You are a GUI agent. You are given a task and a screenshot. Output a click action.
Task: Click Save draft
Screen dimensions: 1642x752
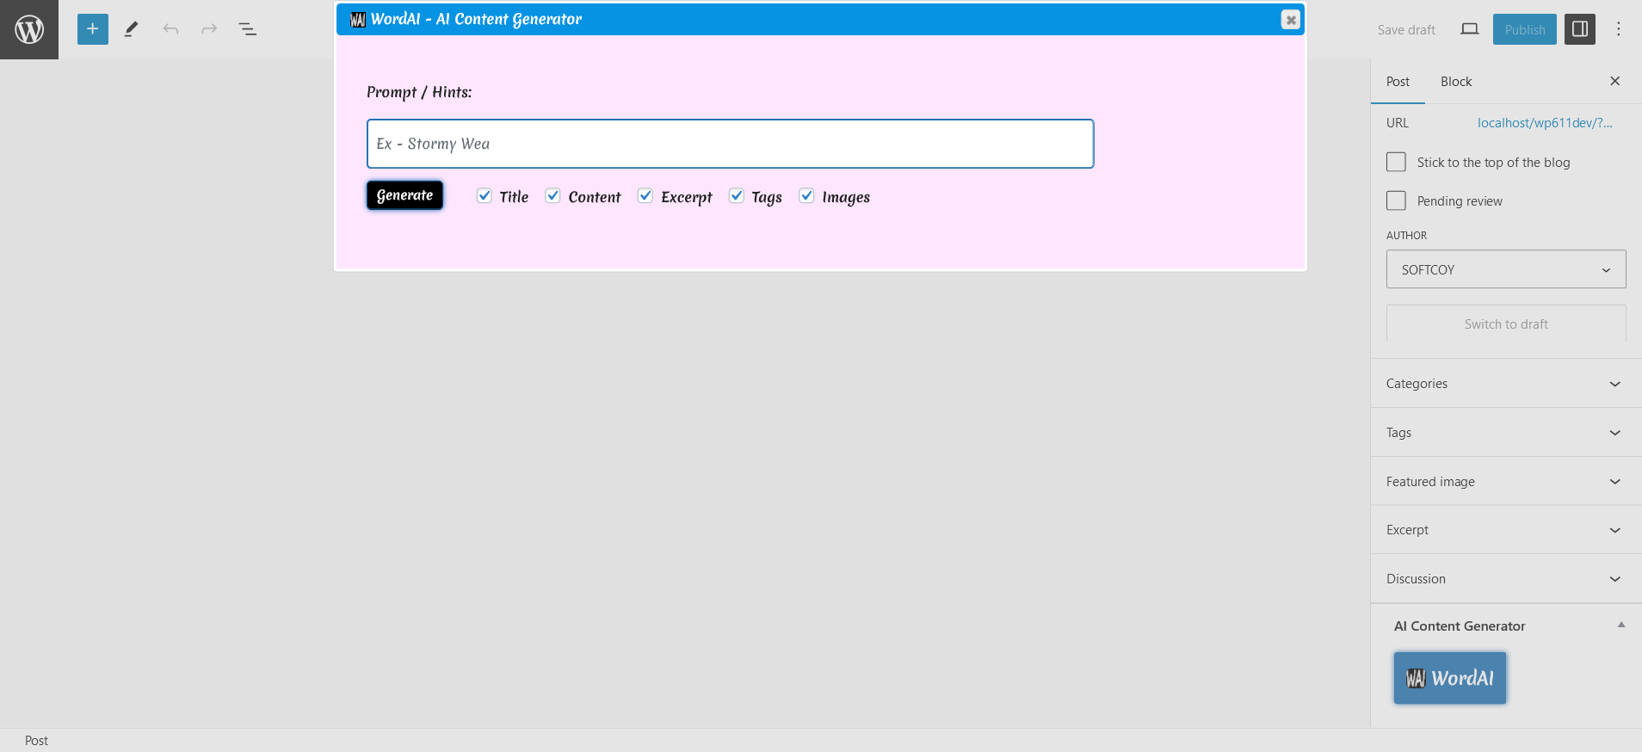(1406, 29)
